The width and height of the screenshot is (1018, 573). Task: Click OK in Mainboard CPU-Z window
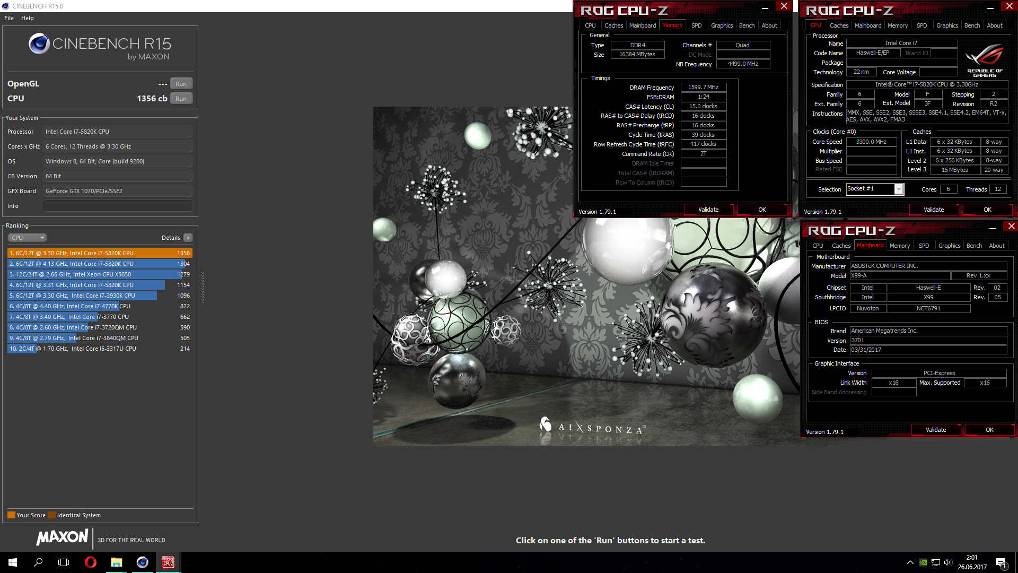tap(989, 430)
